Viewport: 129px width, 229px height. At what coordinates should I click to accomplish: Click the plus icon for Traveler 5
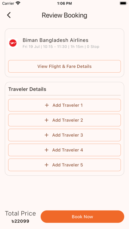click(46, 165)
